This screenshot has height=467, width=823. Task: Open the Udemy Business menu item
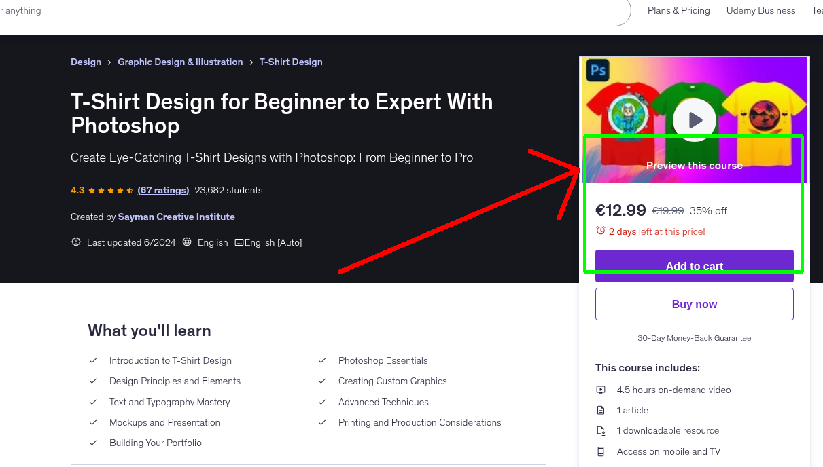760,10
